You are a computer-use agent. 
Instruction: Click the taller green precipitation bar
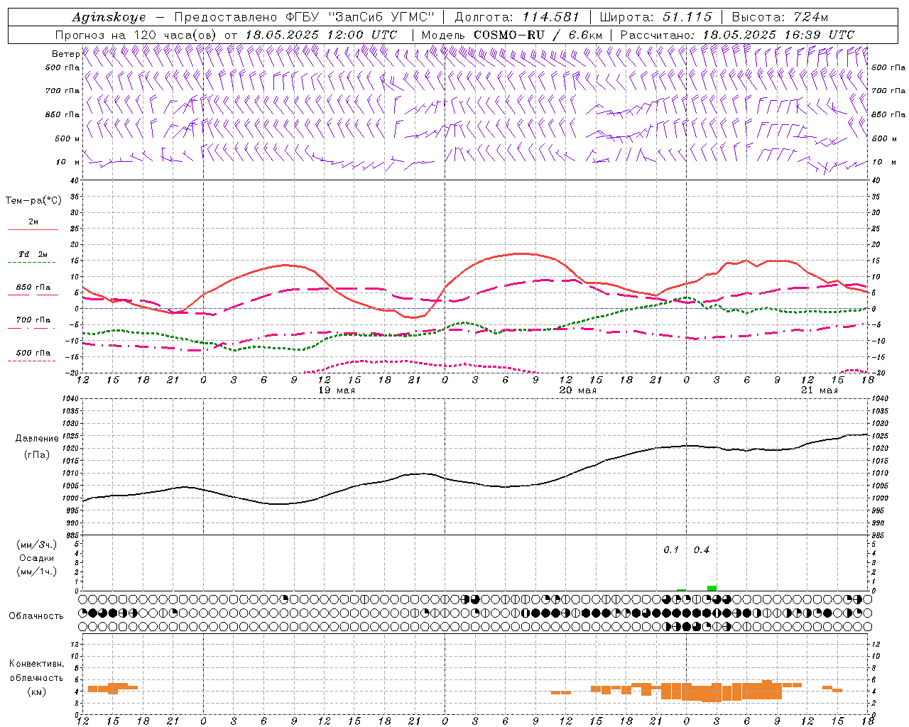click(x=712, y=588)
